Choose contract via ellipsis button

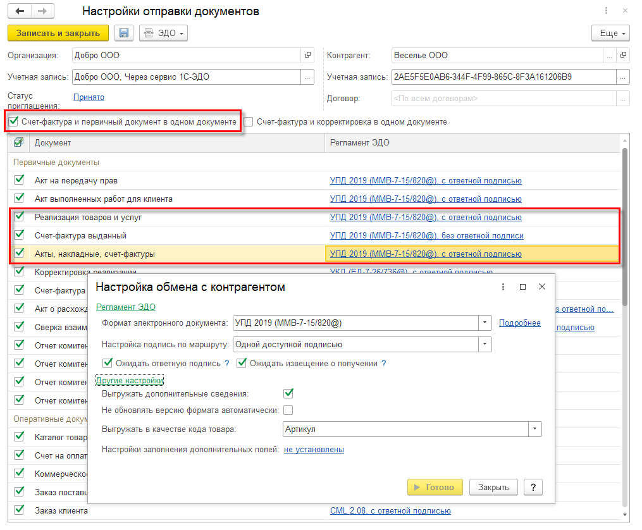tap(622, 99)
